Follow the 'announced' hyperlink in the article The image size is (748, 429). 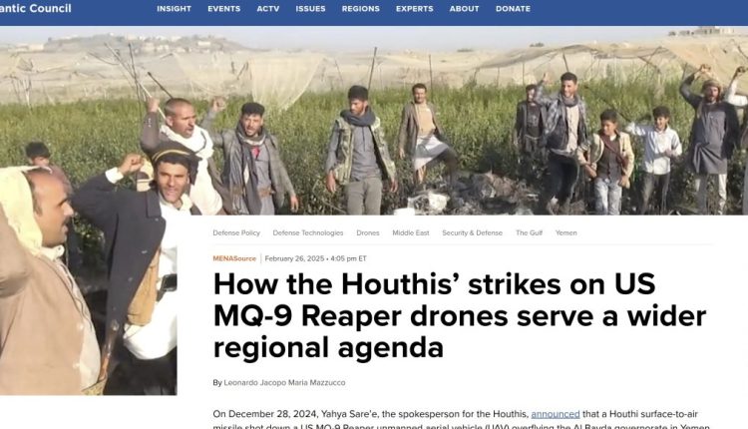point(556,414)
